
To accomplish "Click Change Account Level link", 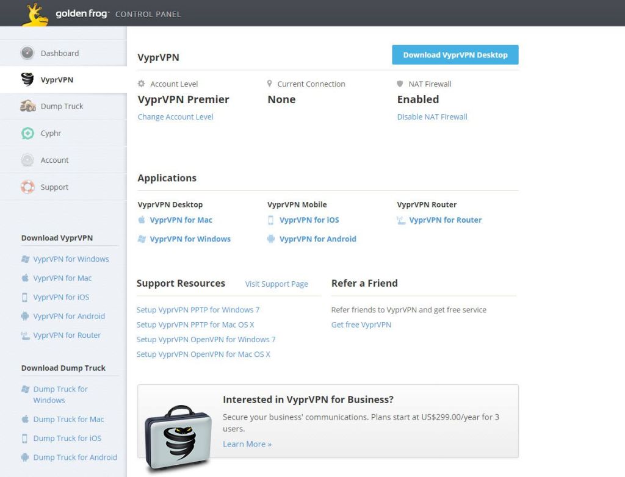I will coord(175,117).
